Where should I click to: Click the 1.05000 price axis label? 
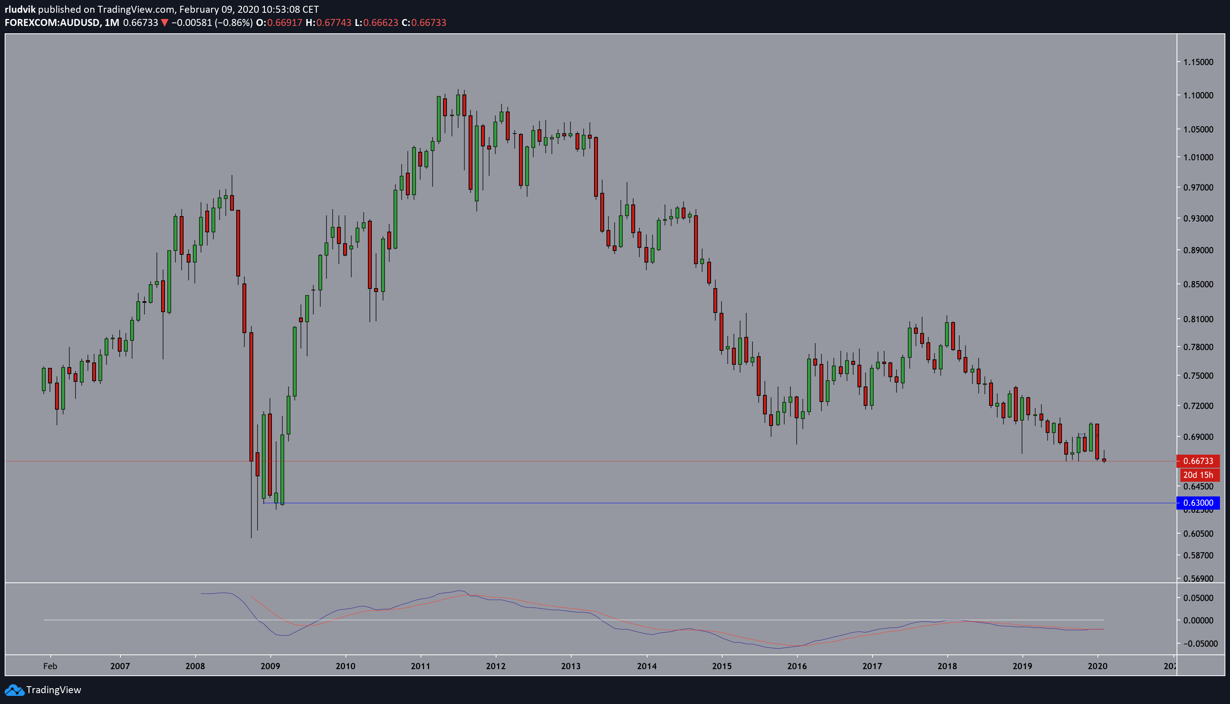(x=1198, y=129)
